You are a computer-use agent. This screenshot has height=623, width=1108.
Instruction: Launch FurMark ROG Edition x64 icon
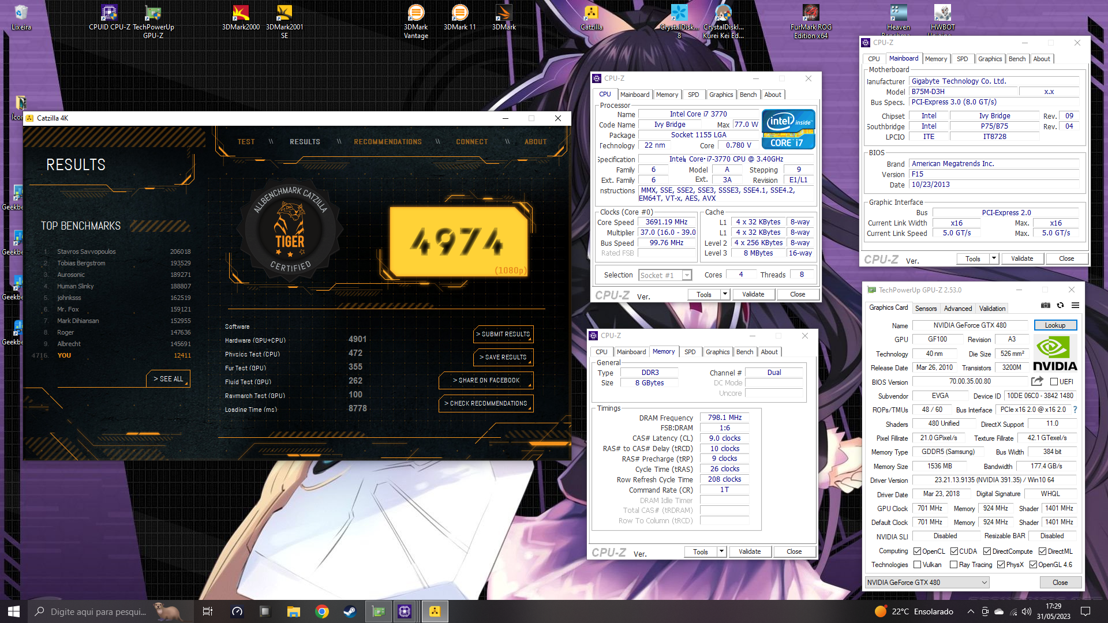811,22
